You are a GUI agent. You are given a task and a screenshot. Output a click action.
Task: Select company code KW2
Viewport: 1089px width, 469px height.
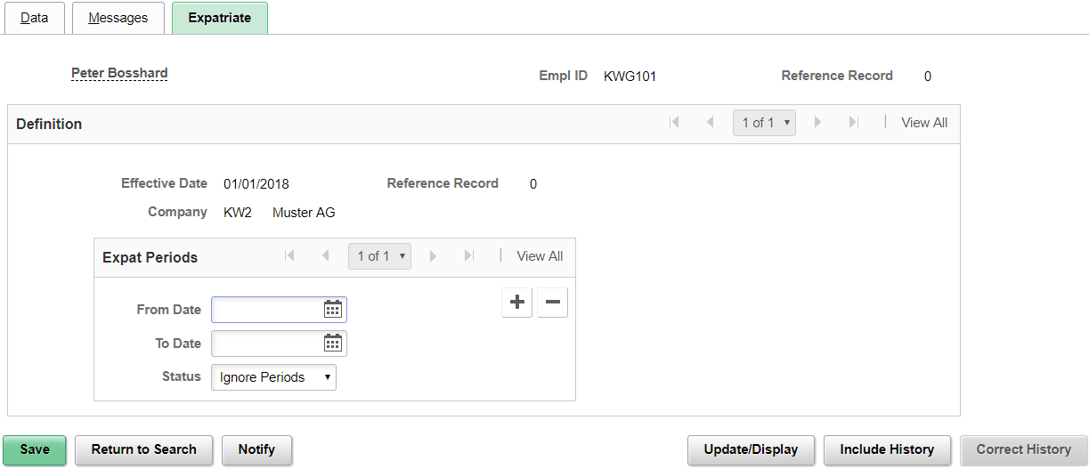click(x=238, y=213)
